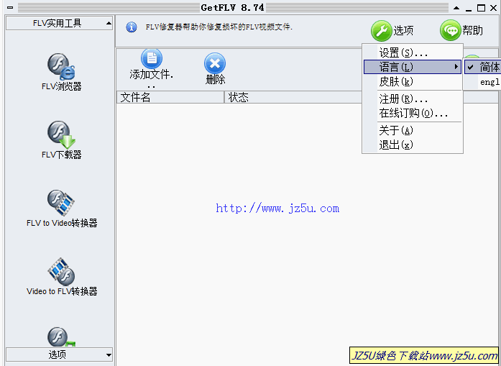The height and width of the screenshot is (366, 501).
Task: Select 在线订购(O)... menu entry
Action: pos(413,113)
